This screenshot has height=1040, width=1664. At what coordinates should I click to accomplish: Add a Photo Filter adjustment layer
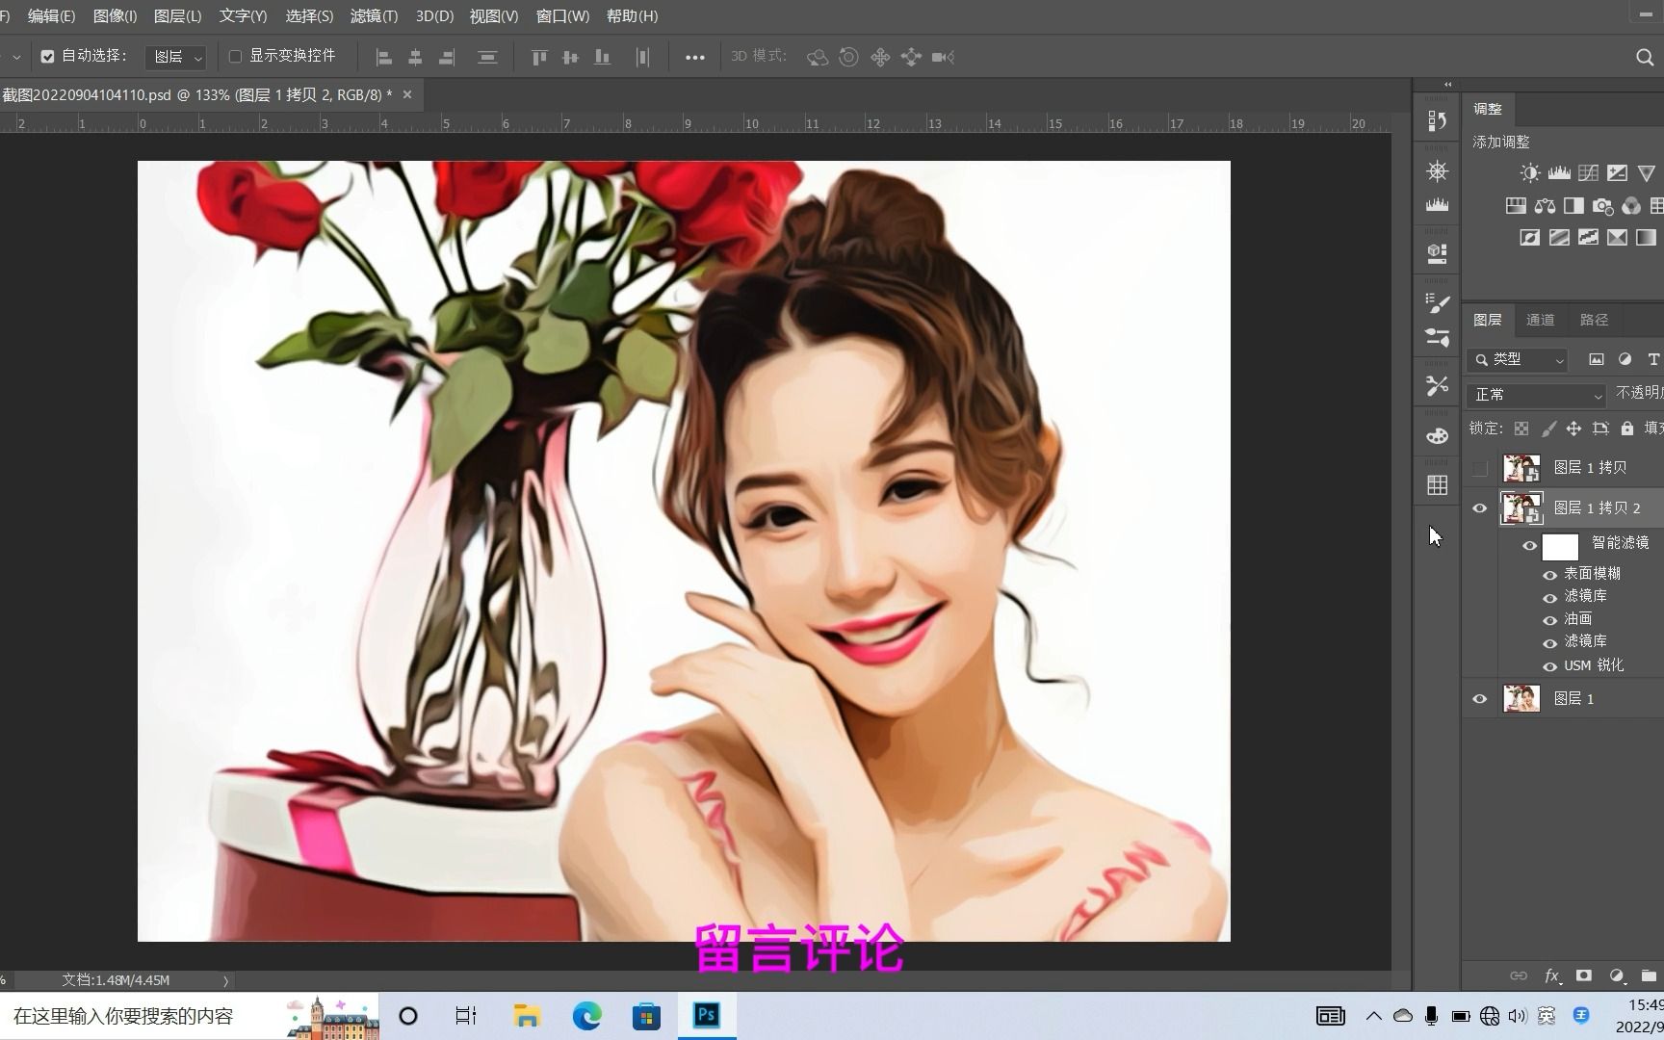tap(1602, 206)
